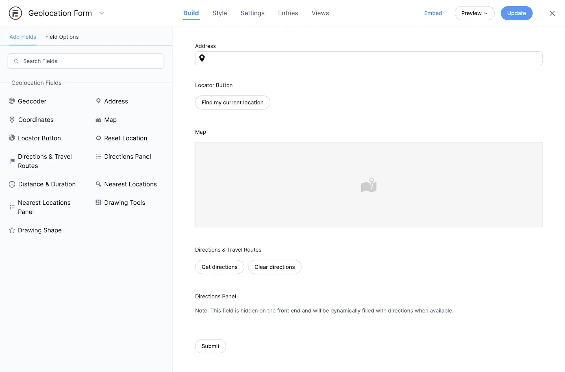Select the Drawing Shape star icon
This screenshot has height=372, width=565.
pos(12,230)
